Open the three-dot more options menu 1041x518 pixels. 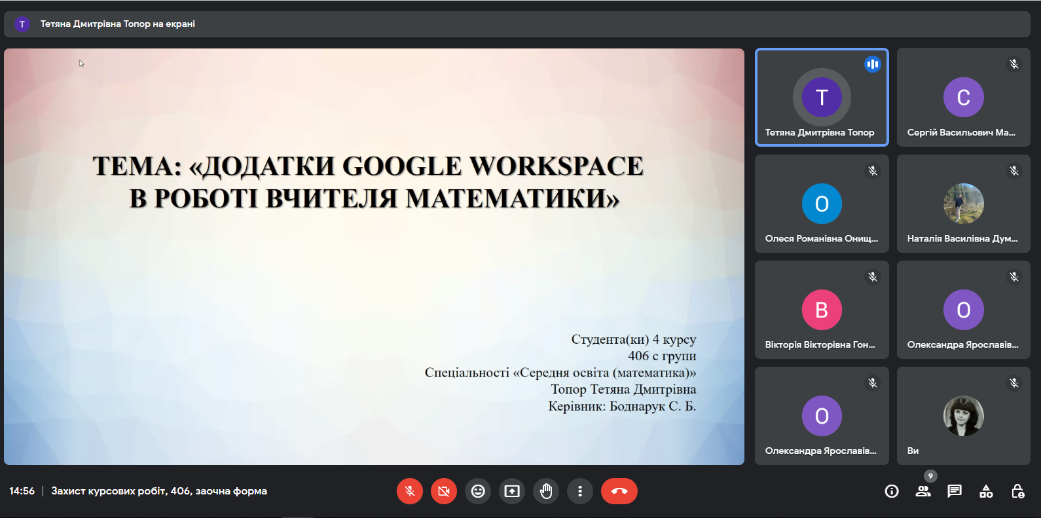[x=580, y=491]
